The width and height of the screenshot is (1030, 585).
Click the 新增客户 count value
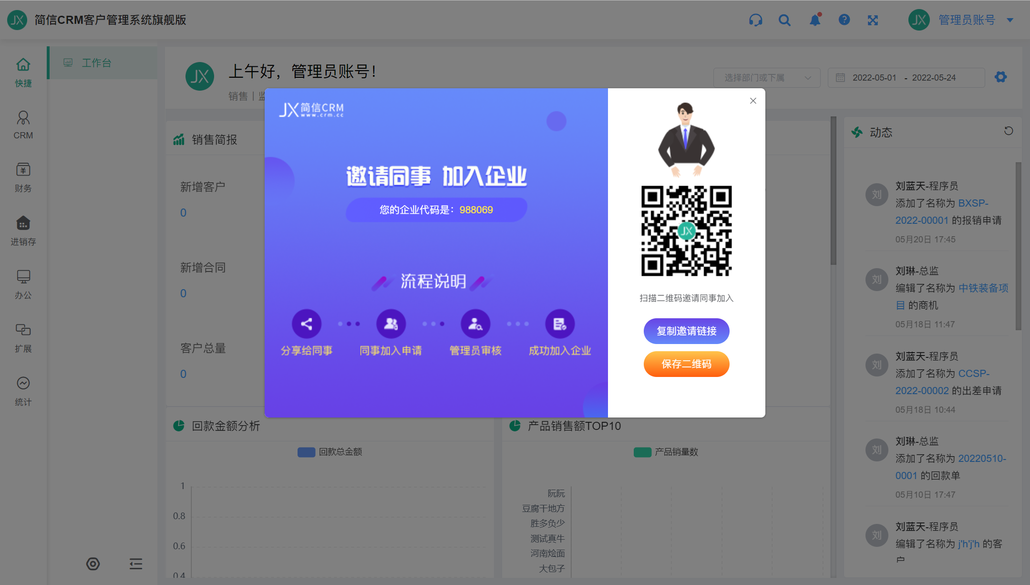183,213
